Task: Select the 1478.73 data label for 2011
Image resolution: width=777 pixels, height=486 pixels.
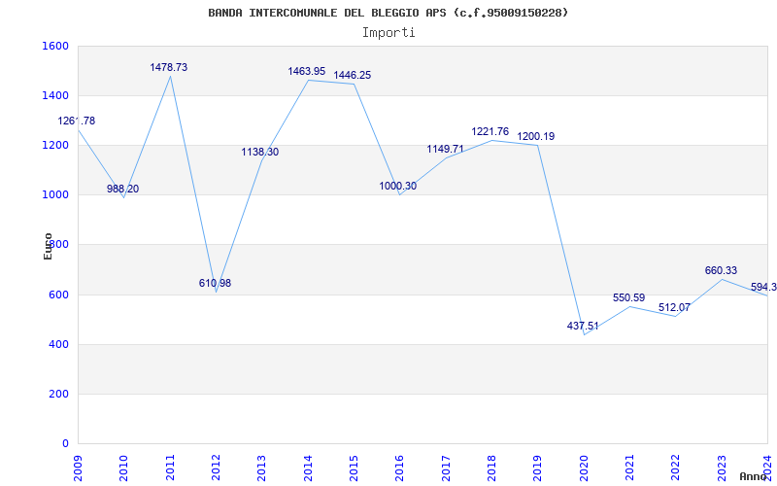Action: [169, 67]
